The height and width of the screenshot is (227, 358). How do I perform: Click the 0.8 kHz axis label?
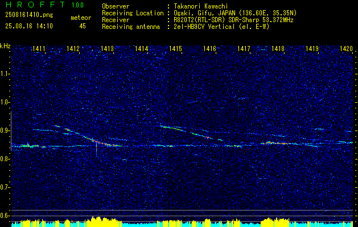(x=5, y=159)
